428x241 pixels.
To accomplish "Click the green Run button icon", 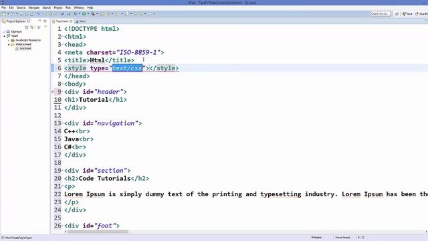I will click(x=84, y=13).
